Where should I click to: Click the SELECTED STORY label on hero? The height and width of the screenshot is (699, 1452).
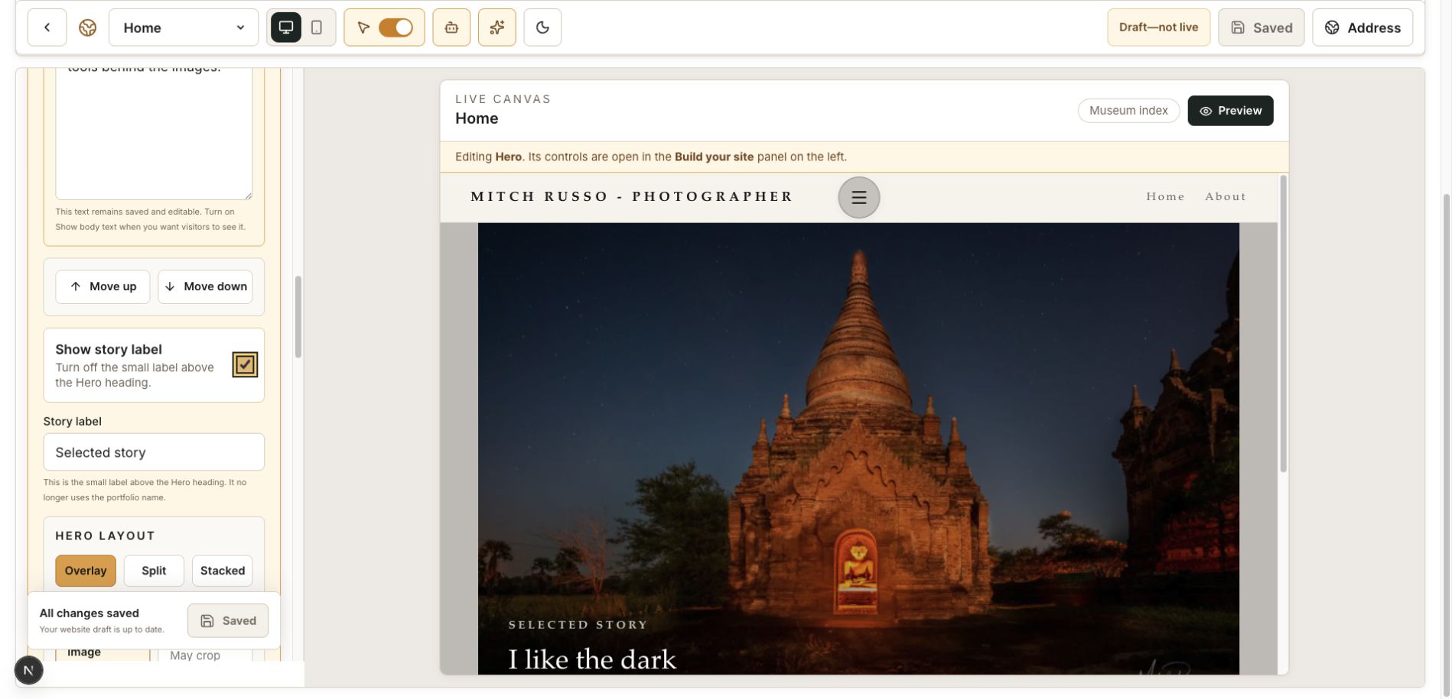tap(578, 625)
